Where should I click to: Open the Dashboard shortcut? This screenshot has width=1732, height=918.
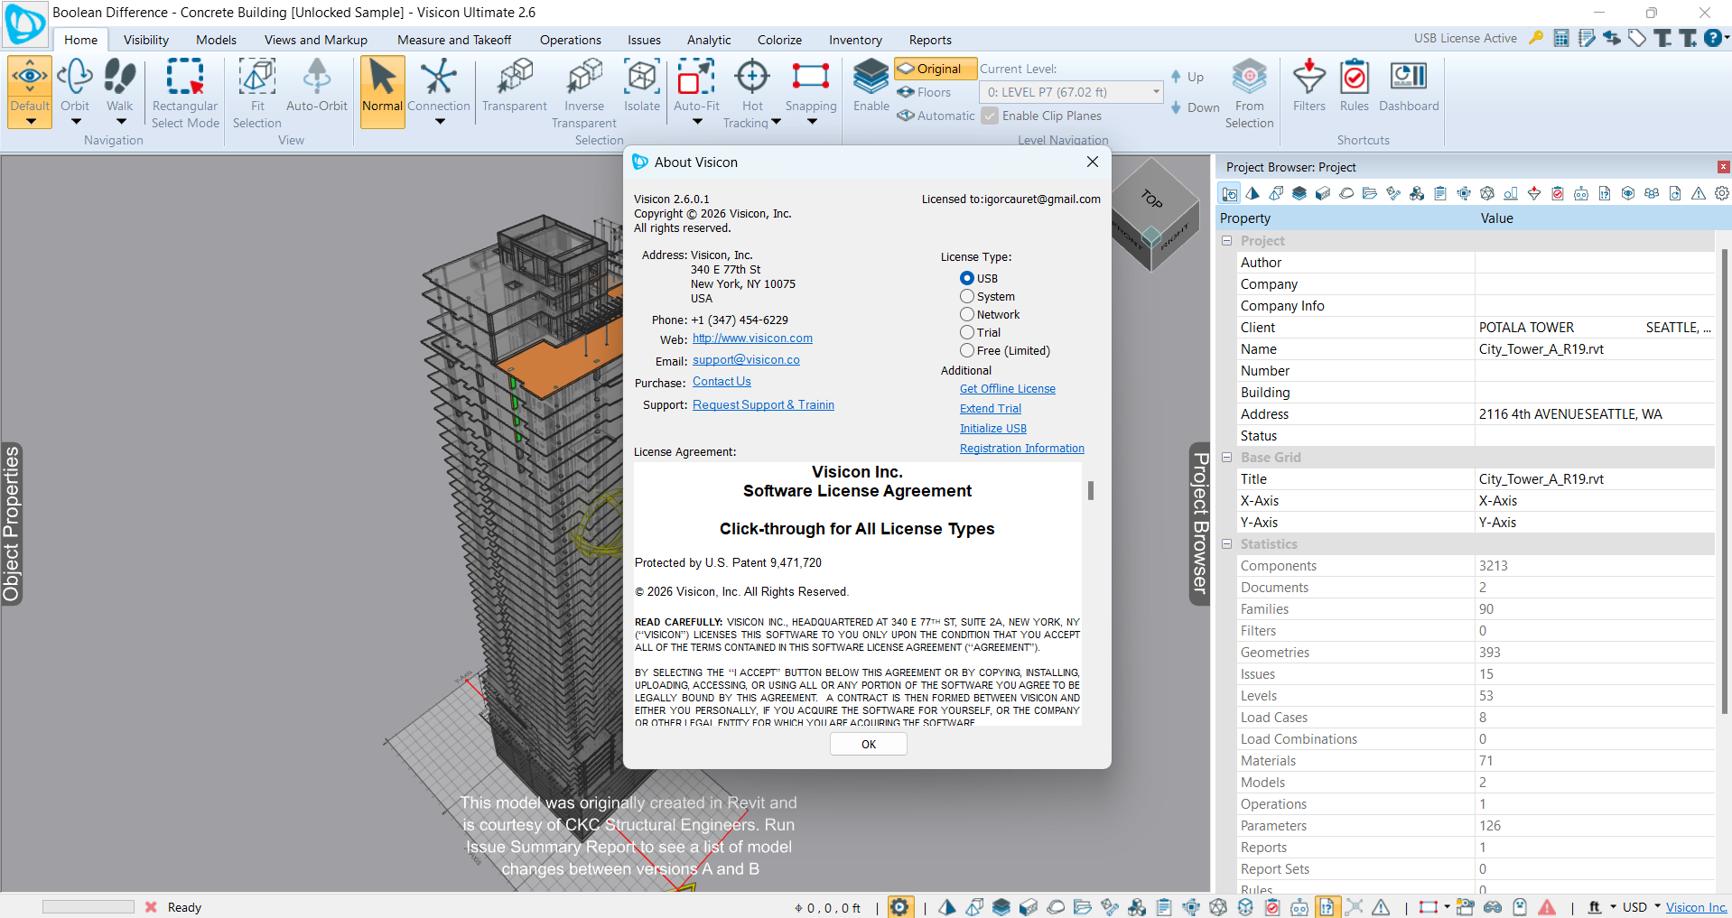tap(1409, 85)
